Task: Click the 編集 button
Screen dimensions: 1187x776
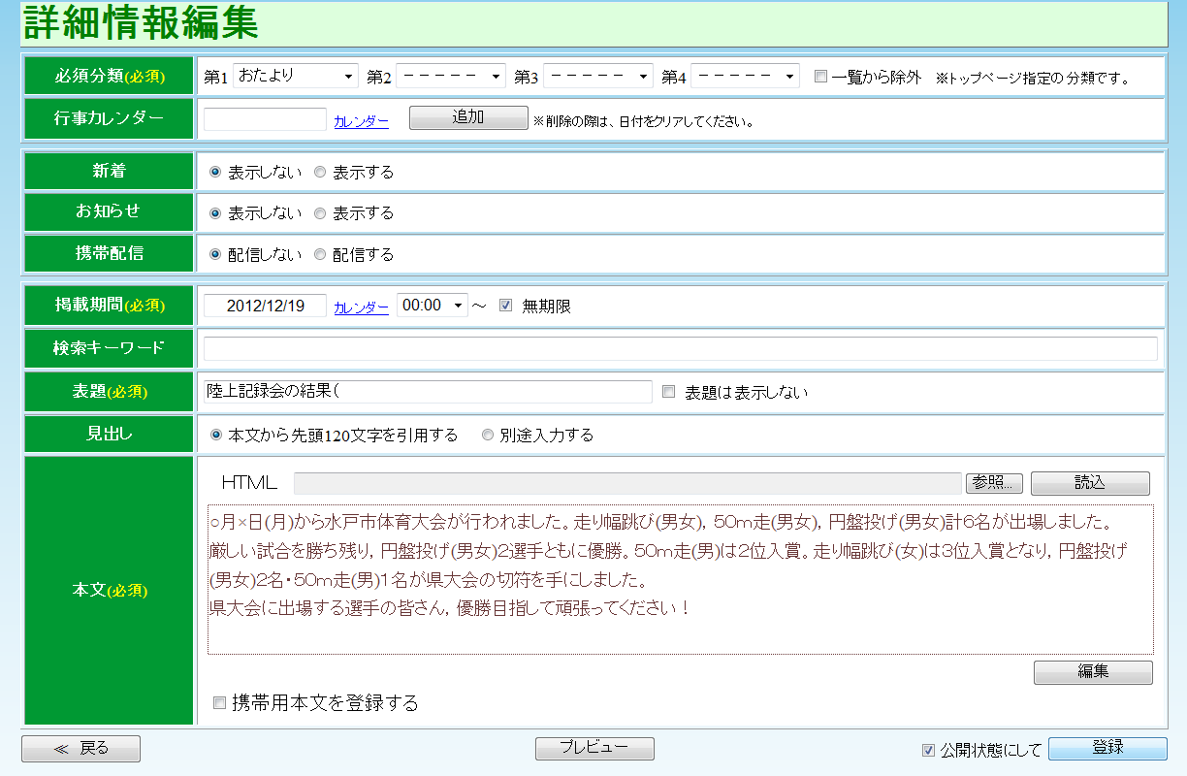Action: [1093, 672]
